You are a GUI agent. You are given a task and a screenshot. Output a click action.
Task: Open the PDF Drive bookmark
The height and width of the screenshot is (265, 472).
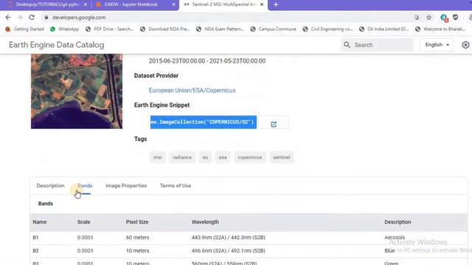[109, 29]
